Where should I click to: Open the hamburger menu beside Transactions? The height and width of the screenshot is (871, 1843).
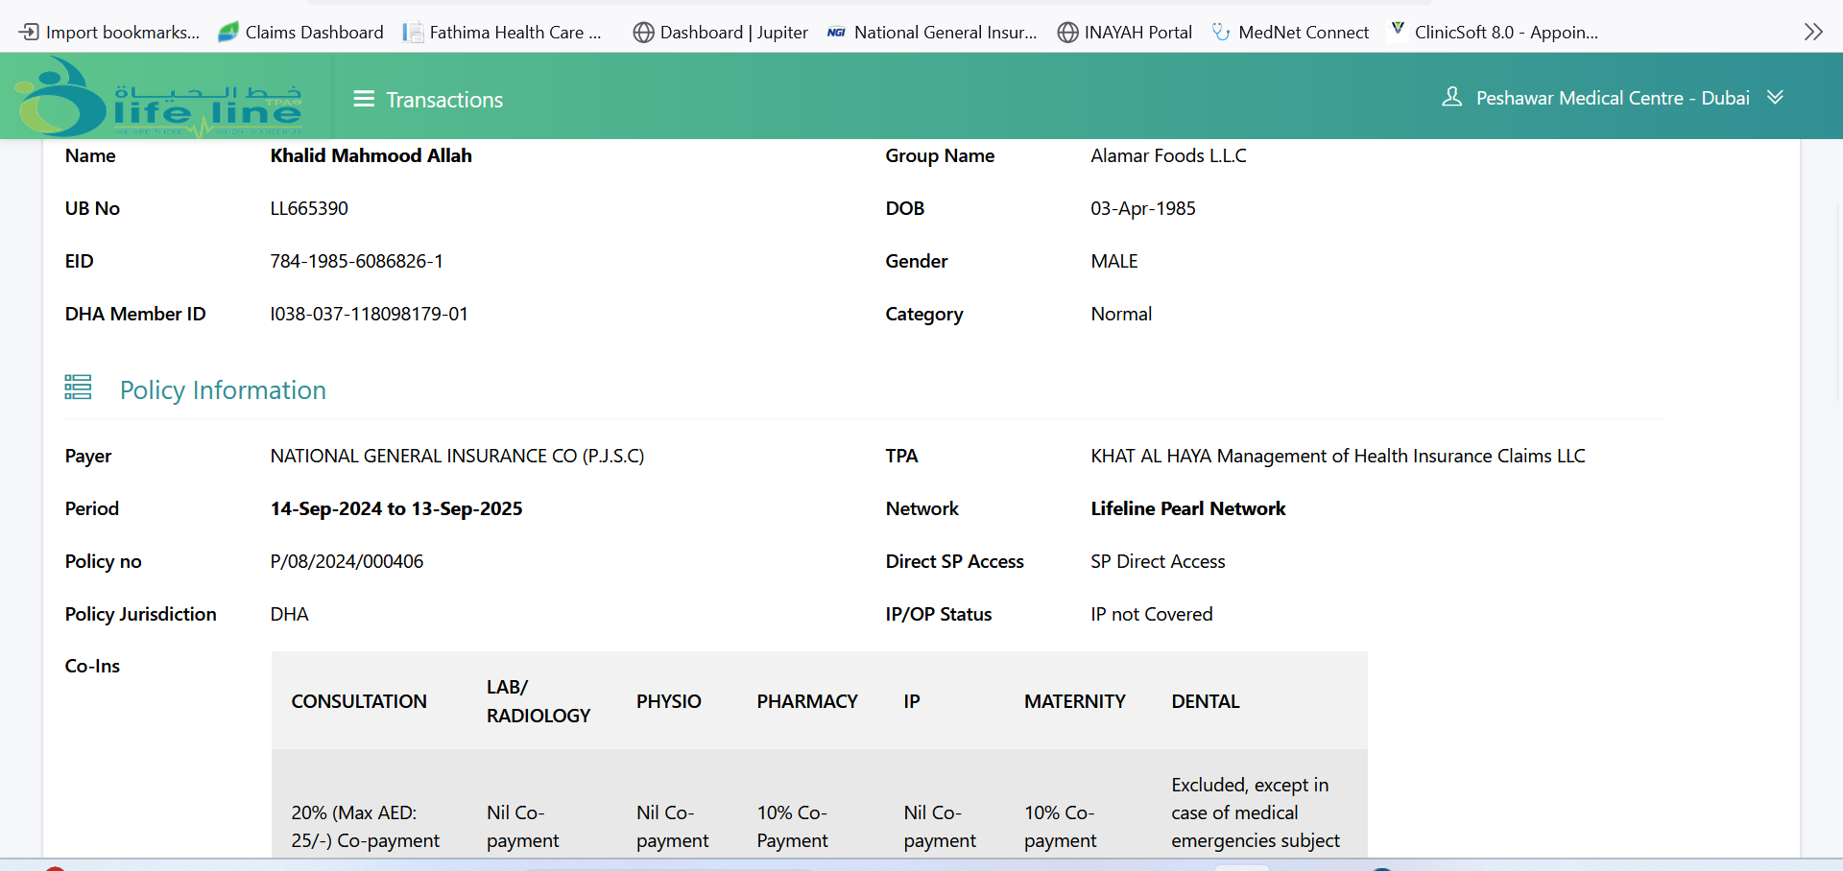[364, 99]
